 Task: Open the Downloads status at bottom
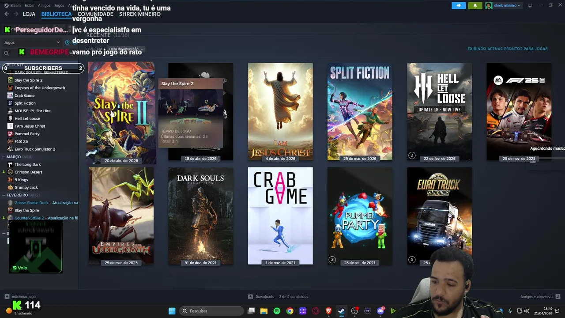(278, 297)
